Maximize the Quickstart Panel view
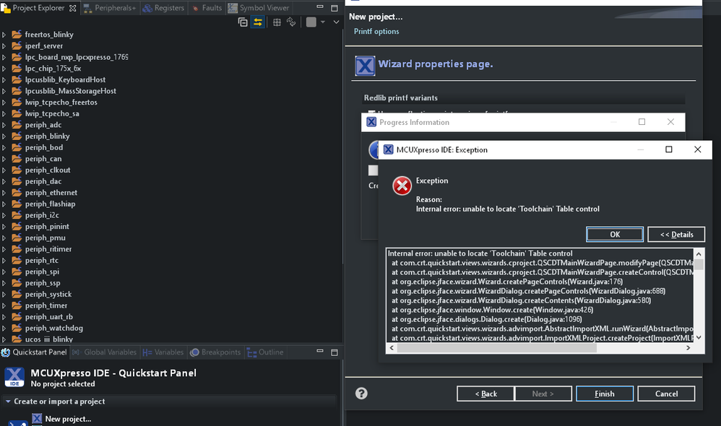This screenshot has height=426, width=721. (x=334, y=352)
